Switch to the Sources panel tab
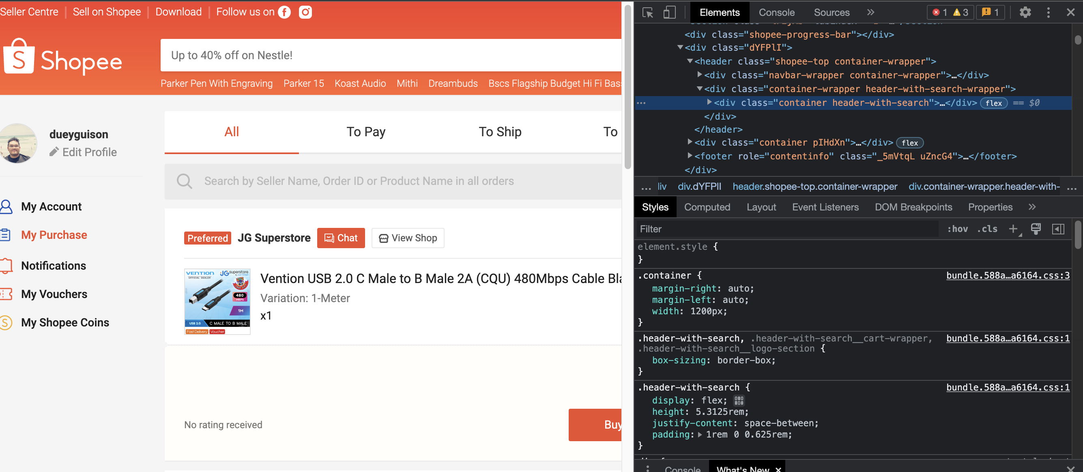The height and width of the screenshot is (472, 1083). click(831, 12)
